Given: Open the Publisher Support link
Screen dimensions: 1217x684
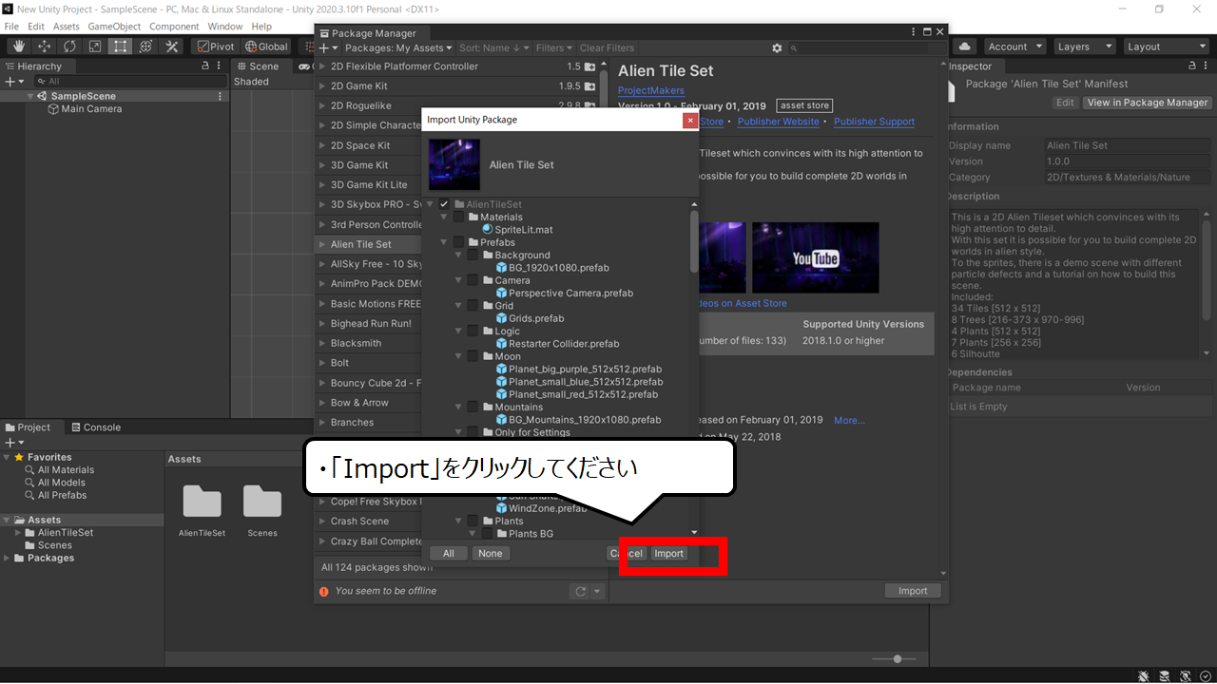Looking at the screenshot, I should (874, 122).
